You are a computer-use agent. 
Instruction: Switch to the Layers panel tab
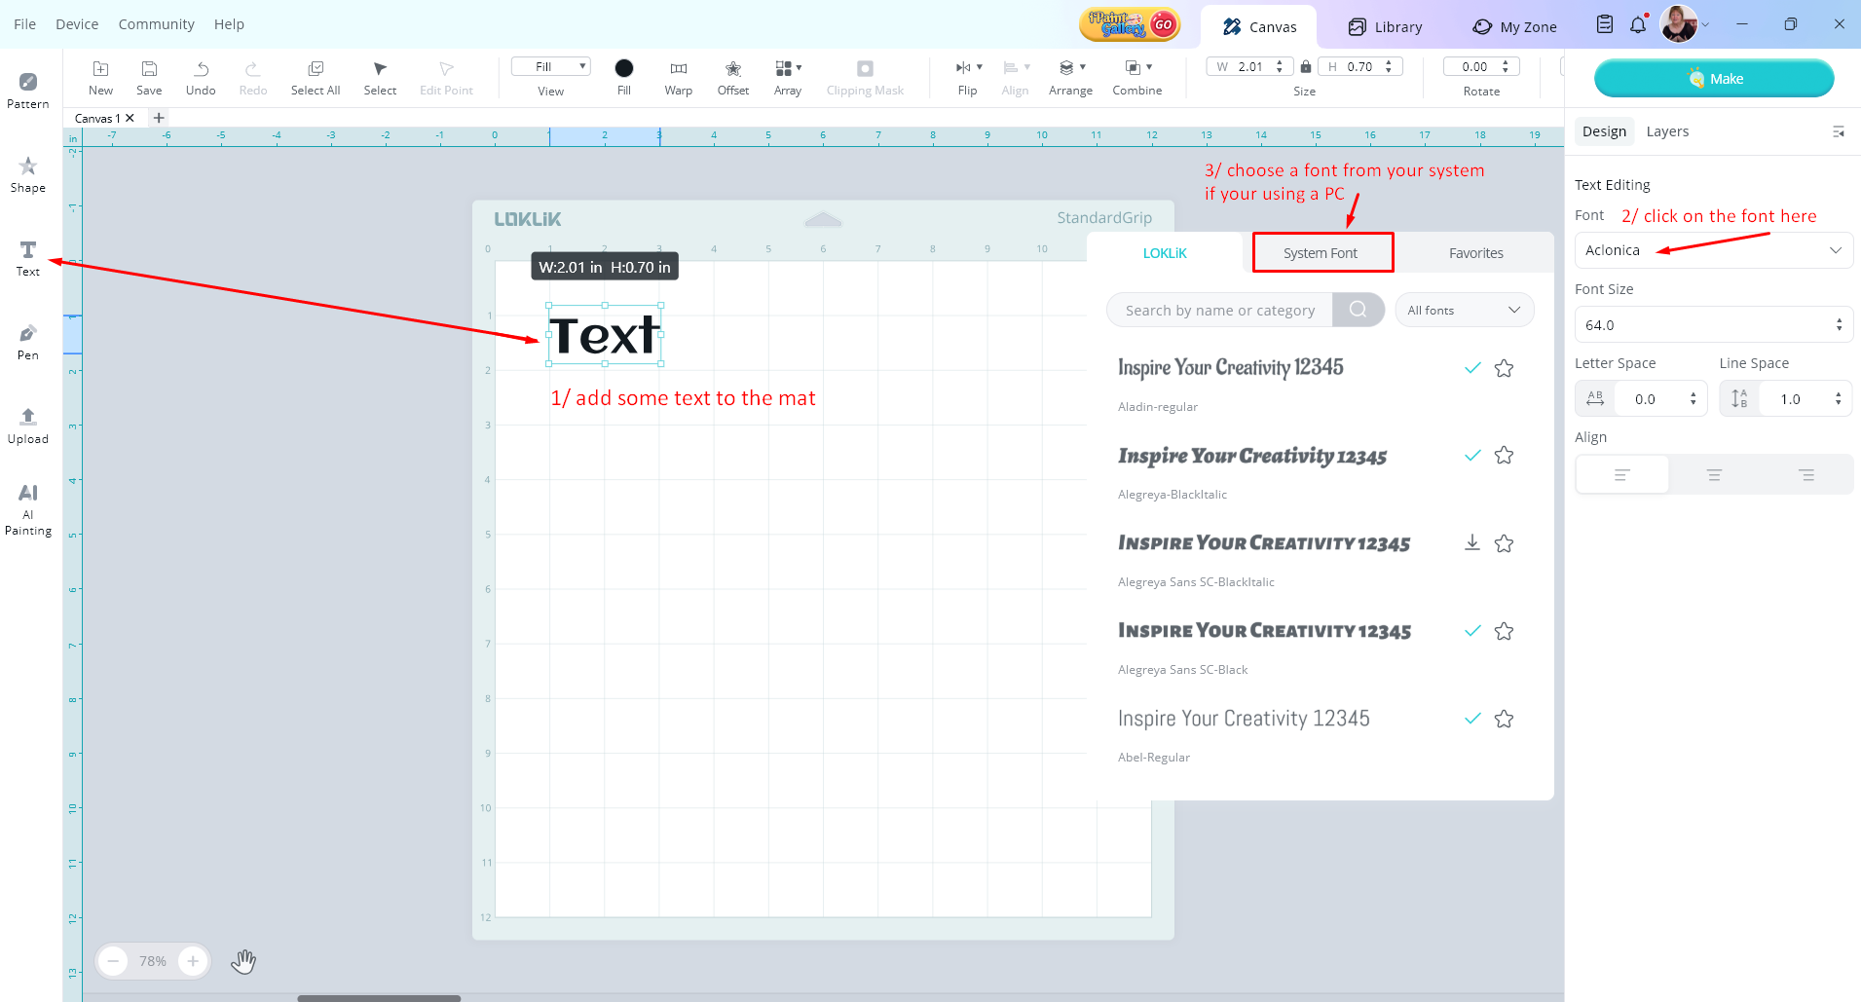click(1667, 131)
